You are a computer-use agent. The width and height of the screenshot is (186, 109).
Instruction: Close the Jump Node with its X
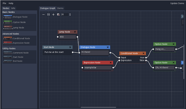click(75, 32)
